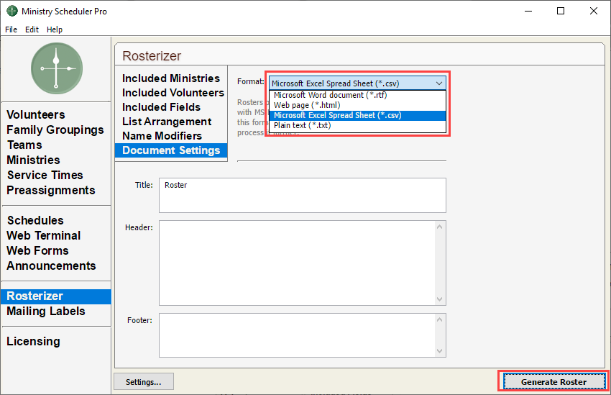
Task: Close the Ministry Scheduler Pro window
Action: tap(594, 11)
